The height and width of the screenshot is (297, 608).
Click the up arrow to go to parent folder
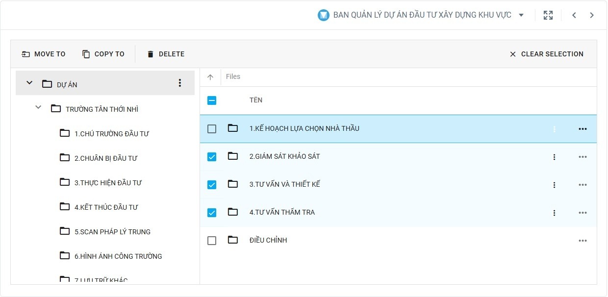point(210,76)
